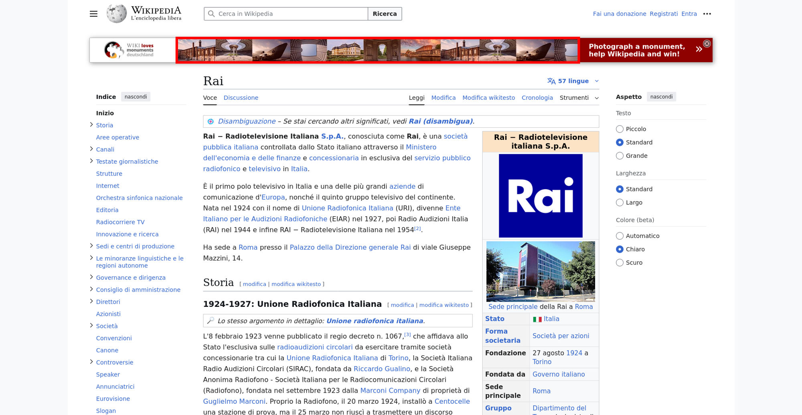
Task: Select Piccolo text size
Action: (x=620, y=129)
